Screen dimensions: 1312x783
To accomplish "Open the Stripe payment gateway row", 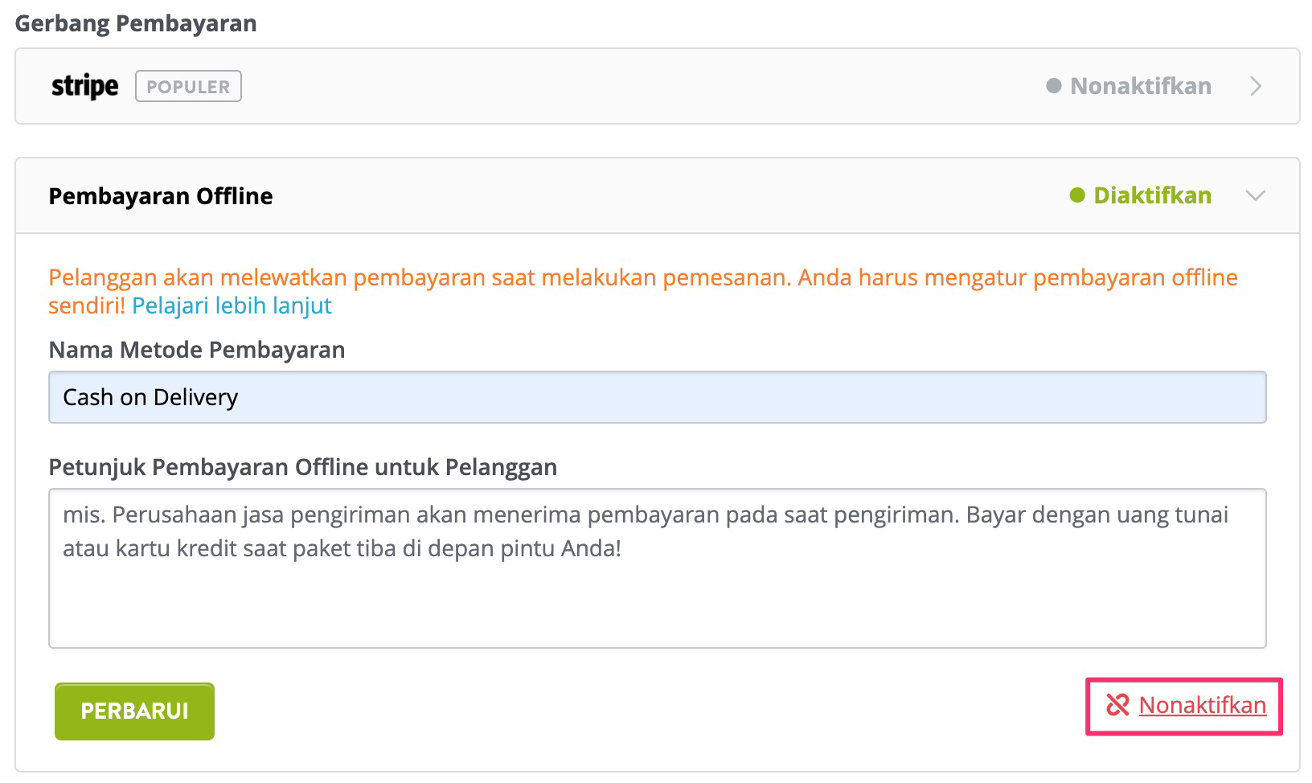I will click(657, 86).
